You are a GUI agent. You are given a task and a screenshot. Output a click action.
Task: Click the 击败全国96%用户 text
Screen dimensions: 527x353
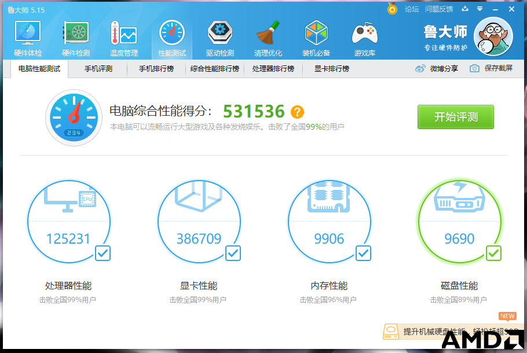click(x=328, y=300)
